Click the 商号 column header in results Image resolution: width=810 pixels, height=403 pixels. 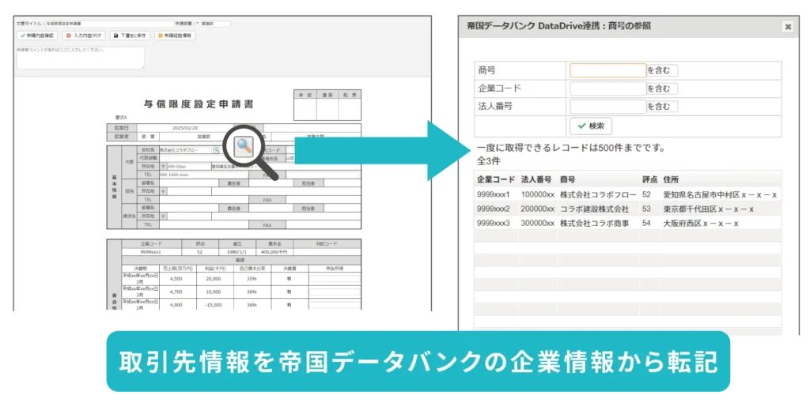pos(567,179)
